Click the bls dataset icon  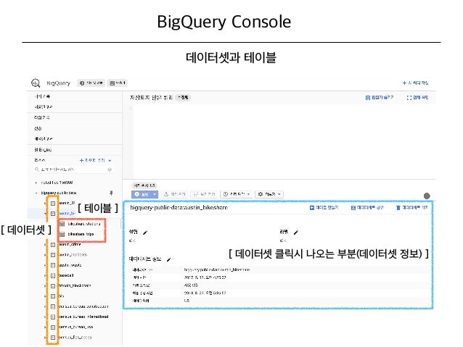[x=53, y=296]
